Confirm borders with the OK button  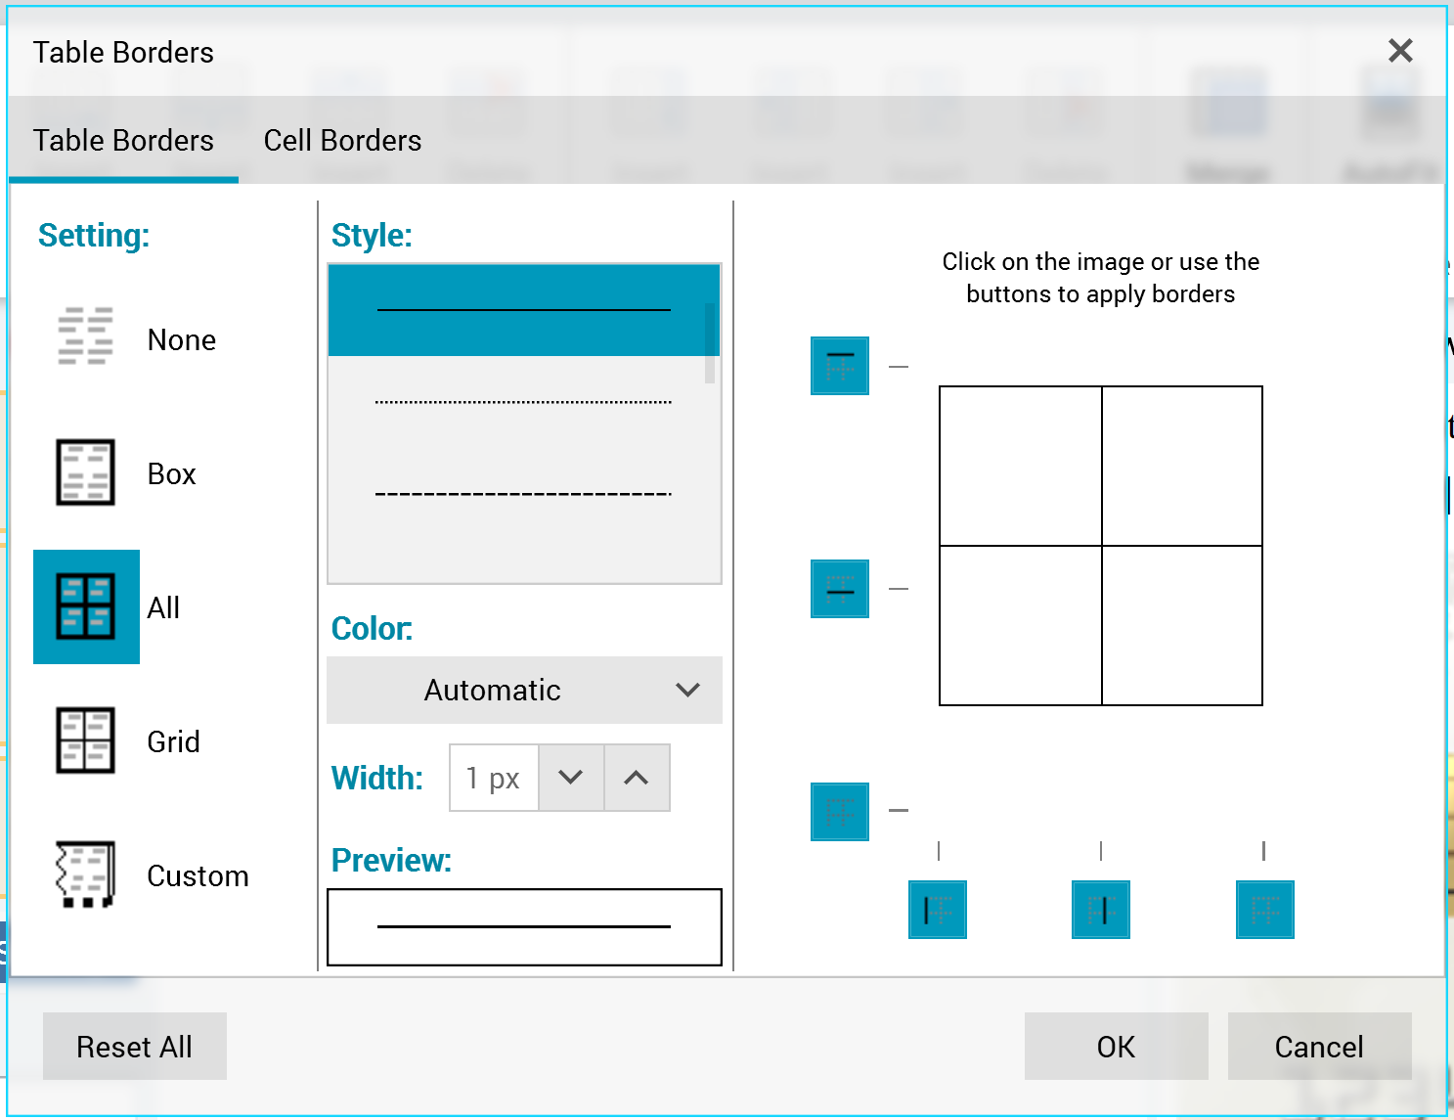click(x=1116, y=1047)
